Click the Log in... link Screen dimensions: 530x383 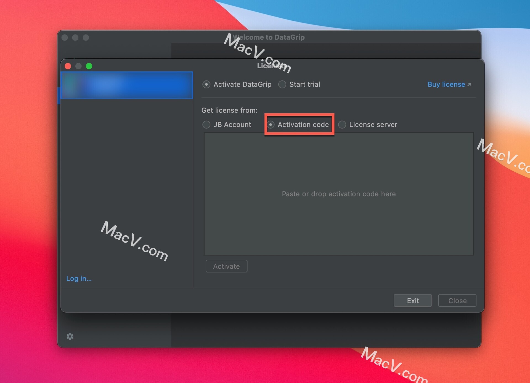click(x=79, y=278)
